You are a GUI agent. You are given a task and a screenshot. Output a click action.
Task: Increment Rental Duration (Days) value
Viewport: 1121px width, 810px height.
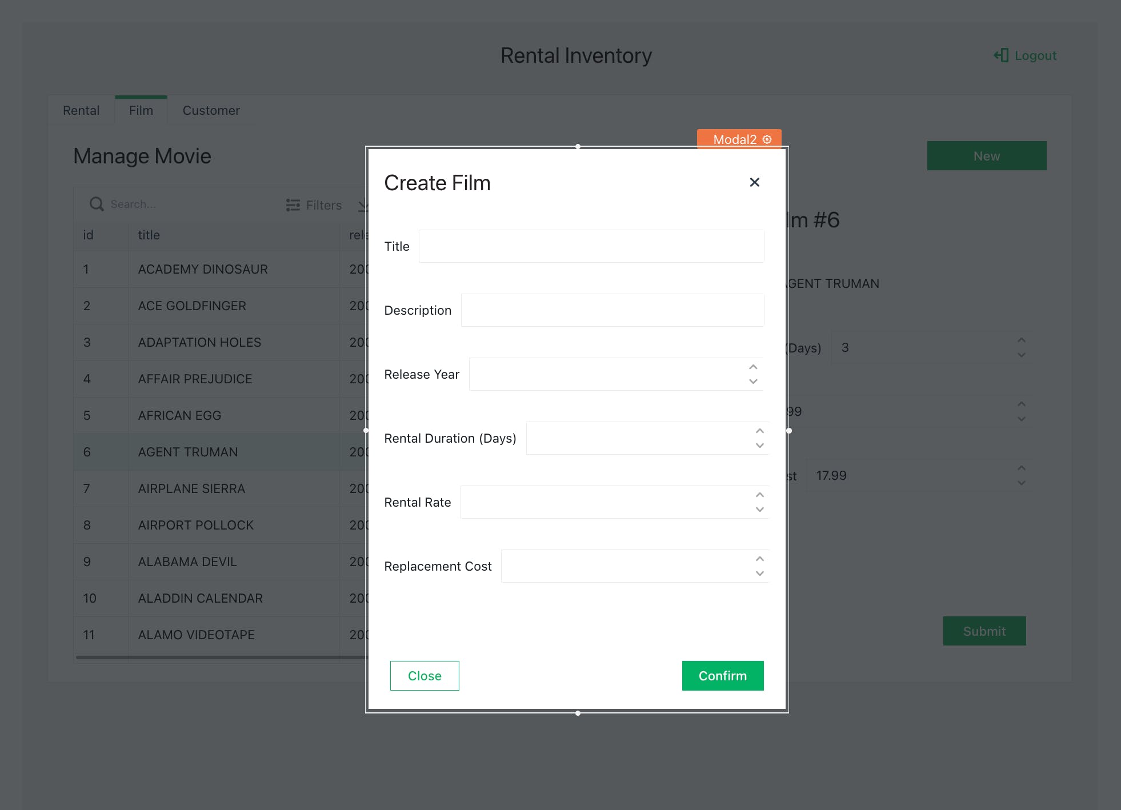(759, 431)
